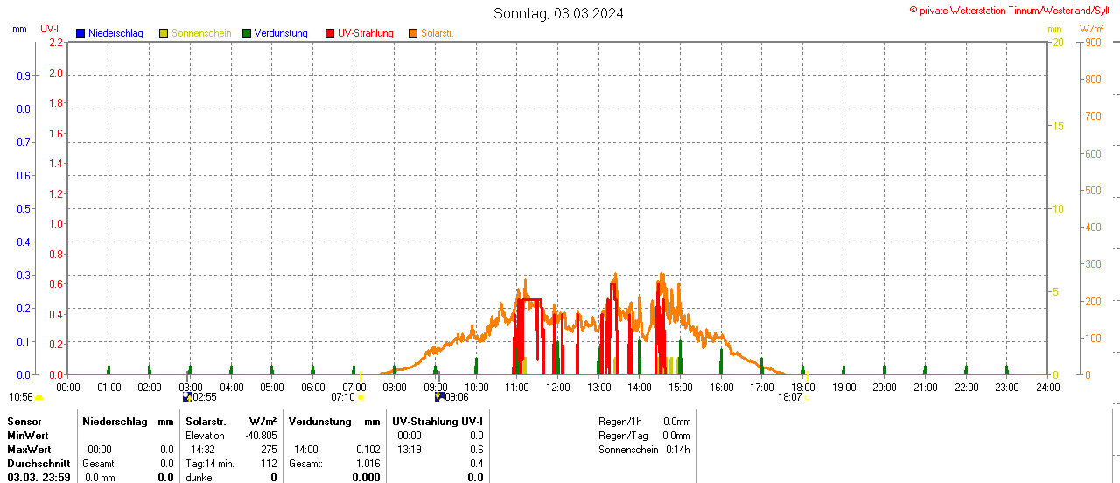Click the yellow Sonnenschein legend square
Image resolution: width=1120 pixels, height=483 pixels.
click(164, 33)
